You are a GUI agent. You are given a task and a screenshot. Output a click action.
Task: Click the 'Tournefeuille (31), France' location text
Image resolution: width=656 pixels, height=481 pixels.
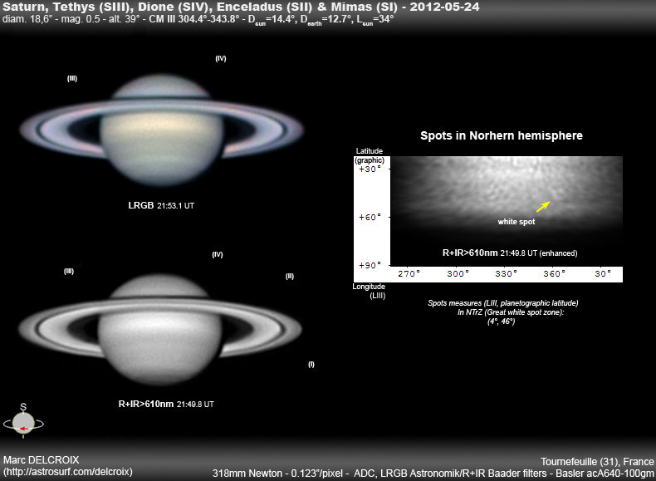597,461
